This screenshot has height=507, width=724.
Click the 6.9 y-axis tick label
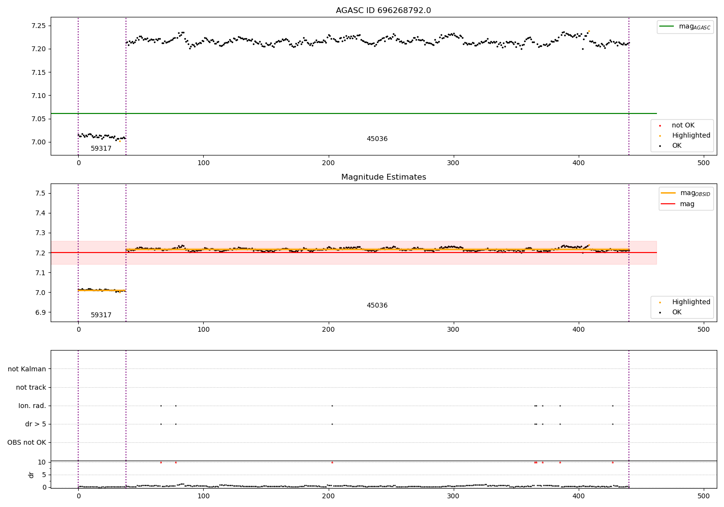pos(41,312)
